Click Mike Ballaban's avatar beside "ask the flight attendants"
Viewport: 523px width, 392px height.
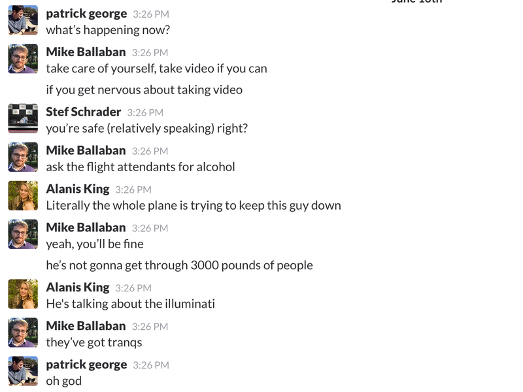23,157
